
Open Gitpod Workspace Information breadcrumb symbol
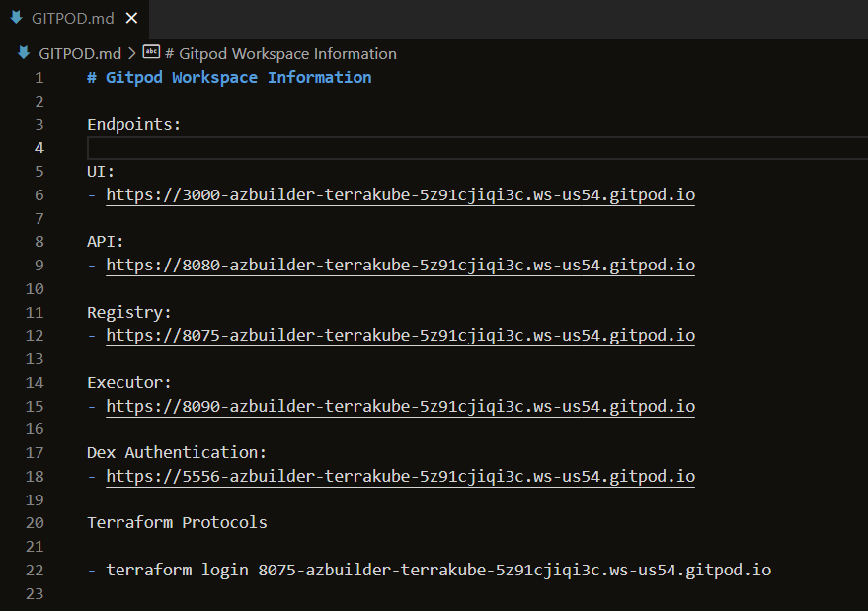click(279, 54)
